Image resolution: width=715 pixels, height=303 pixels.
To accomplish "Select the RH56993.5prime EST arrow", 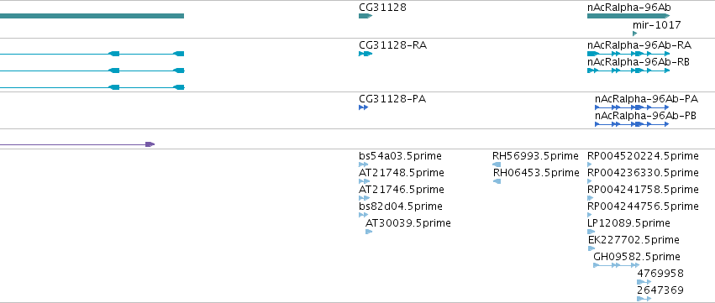I will (497, 165).
